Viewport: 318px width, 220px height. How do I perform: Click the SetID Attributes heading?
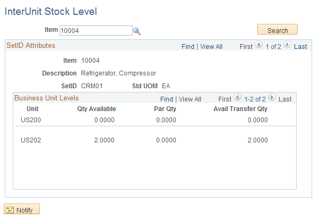pyautogui.click(x=31, y=45)
